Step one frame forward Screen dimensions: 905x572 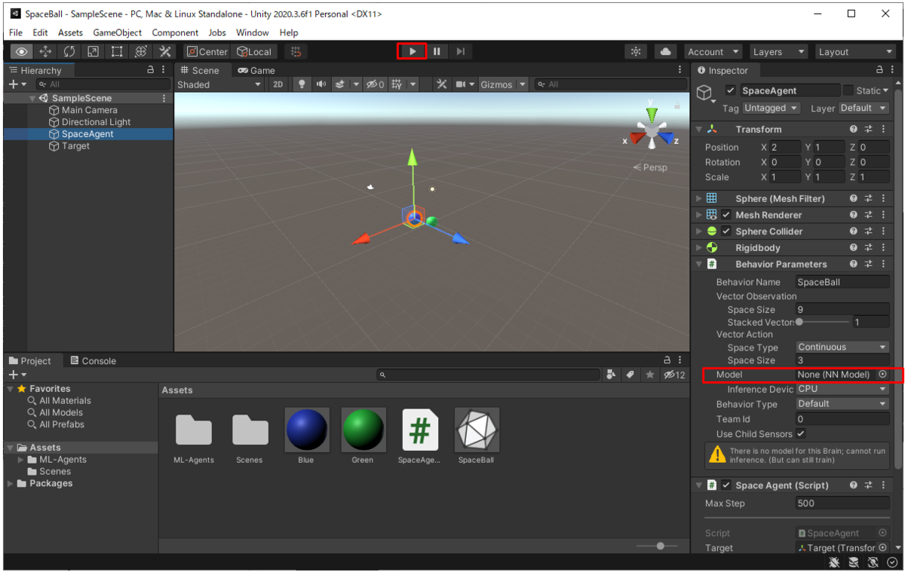(461, 51)
